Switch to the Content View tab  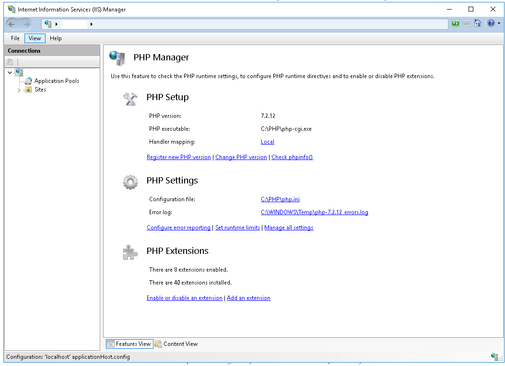176,344
